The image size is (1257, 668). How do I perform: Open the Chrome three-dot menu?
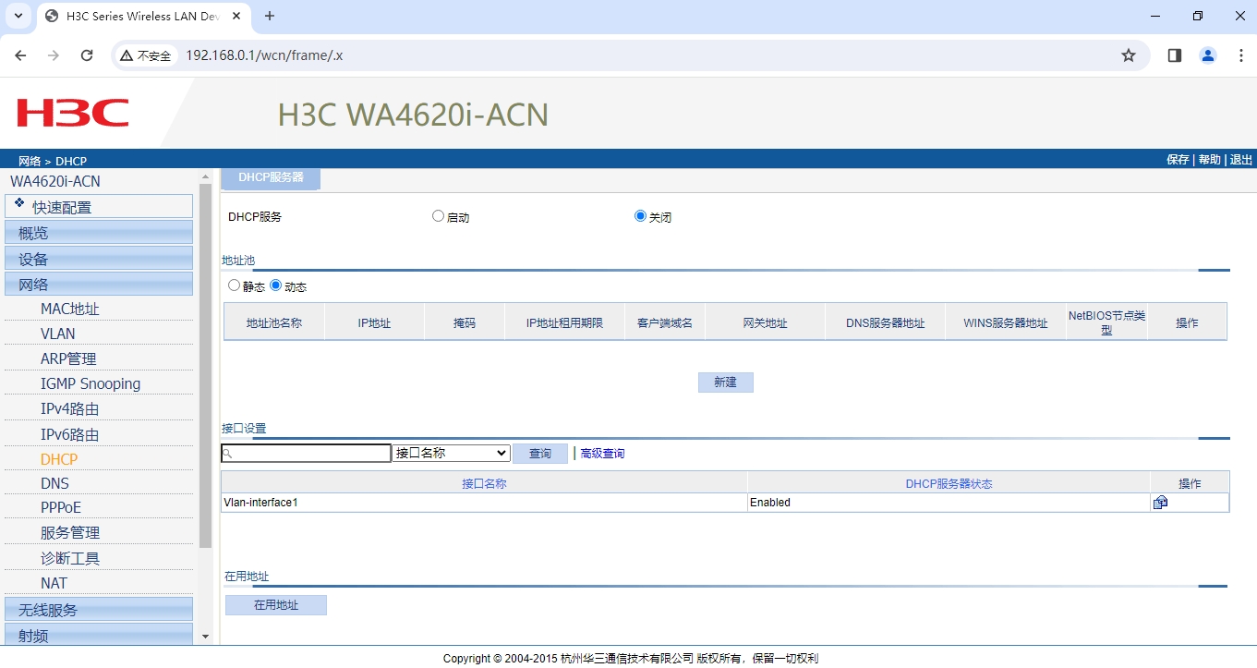1241,55
